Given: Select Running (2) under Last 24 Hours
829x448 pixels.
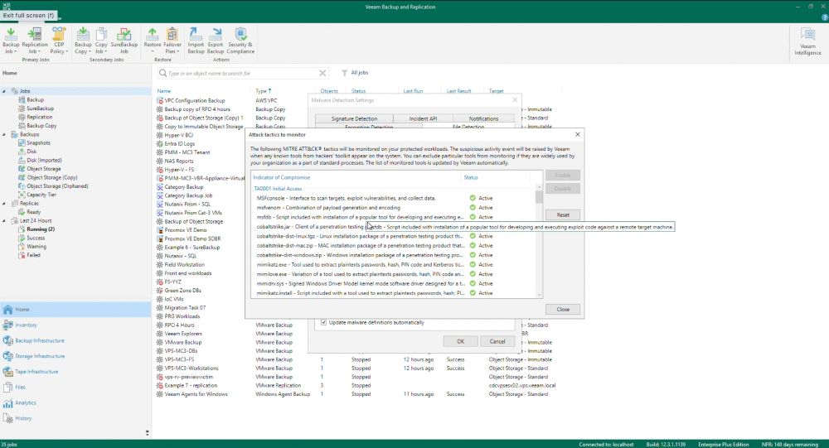Looking at the screenshot, I should pos(40,229).
